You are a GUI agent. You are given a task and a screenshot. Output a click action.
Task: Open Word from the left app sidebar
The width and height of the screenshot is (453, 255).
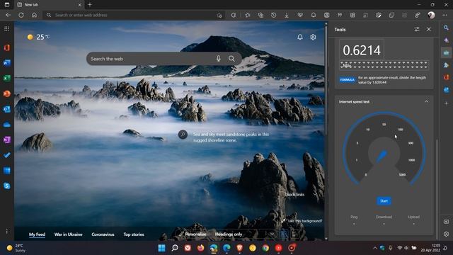point(6,63)
